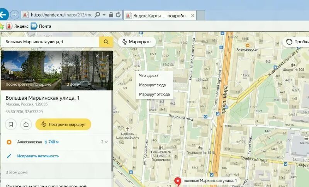The width and height of the screenshot is (309, 187).
Task: Click the Москва, Россия, 129085 address text
Action: 26,104
